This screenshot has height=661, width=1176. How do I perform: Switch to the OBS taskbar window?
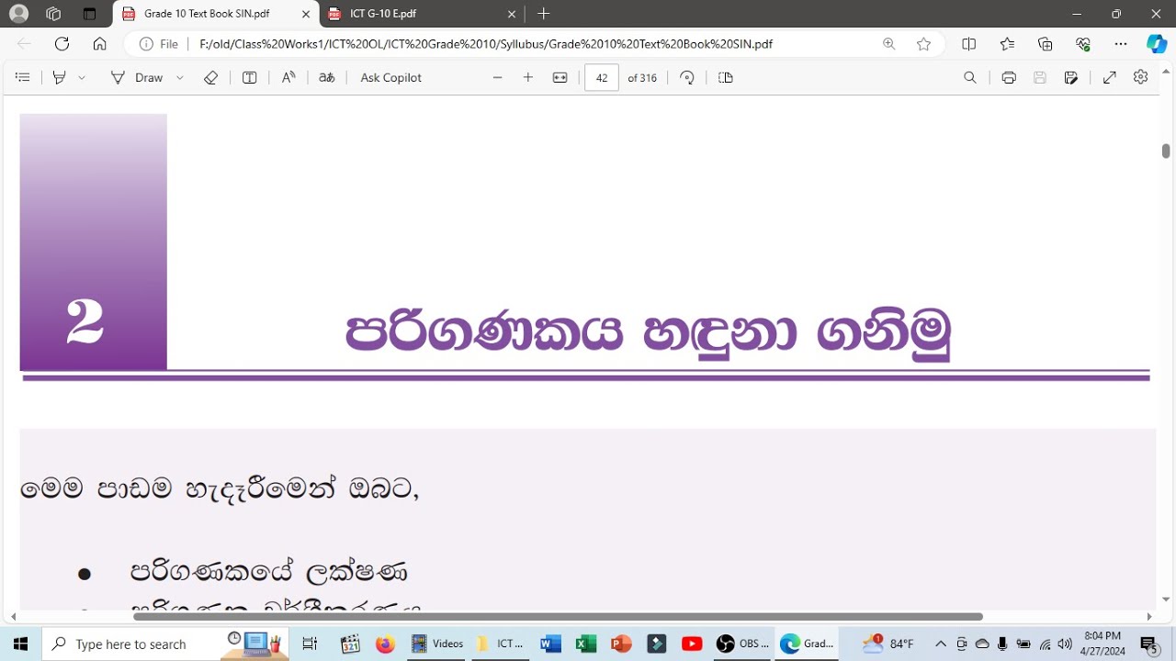pyautogui.click(x=742, y=644)
